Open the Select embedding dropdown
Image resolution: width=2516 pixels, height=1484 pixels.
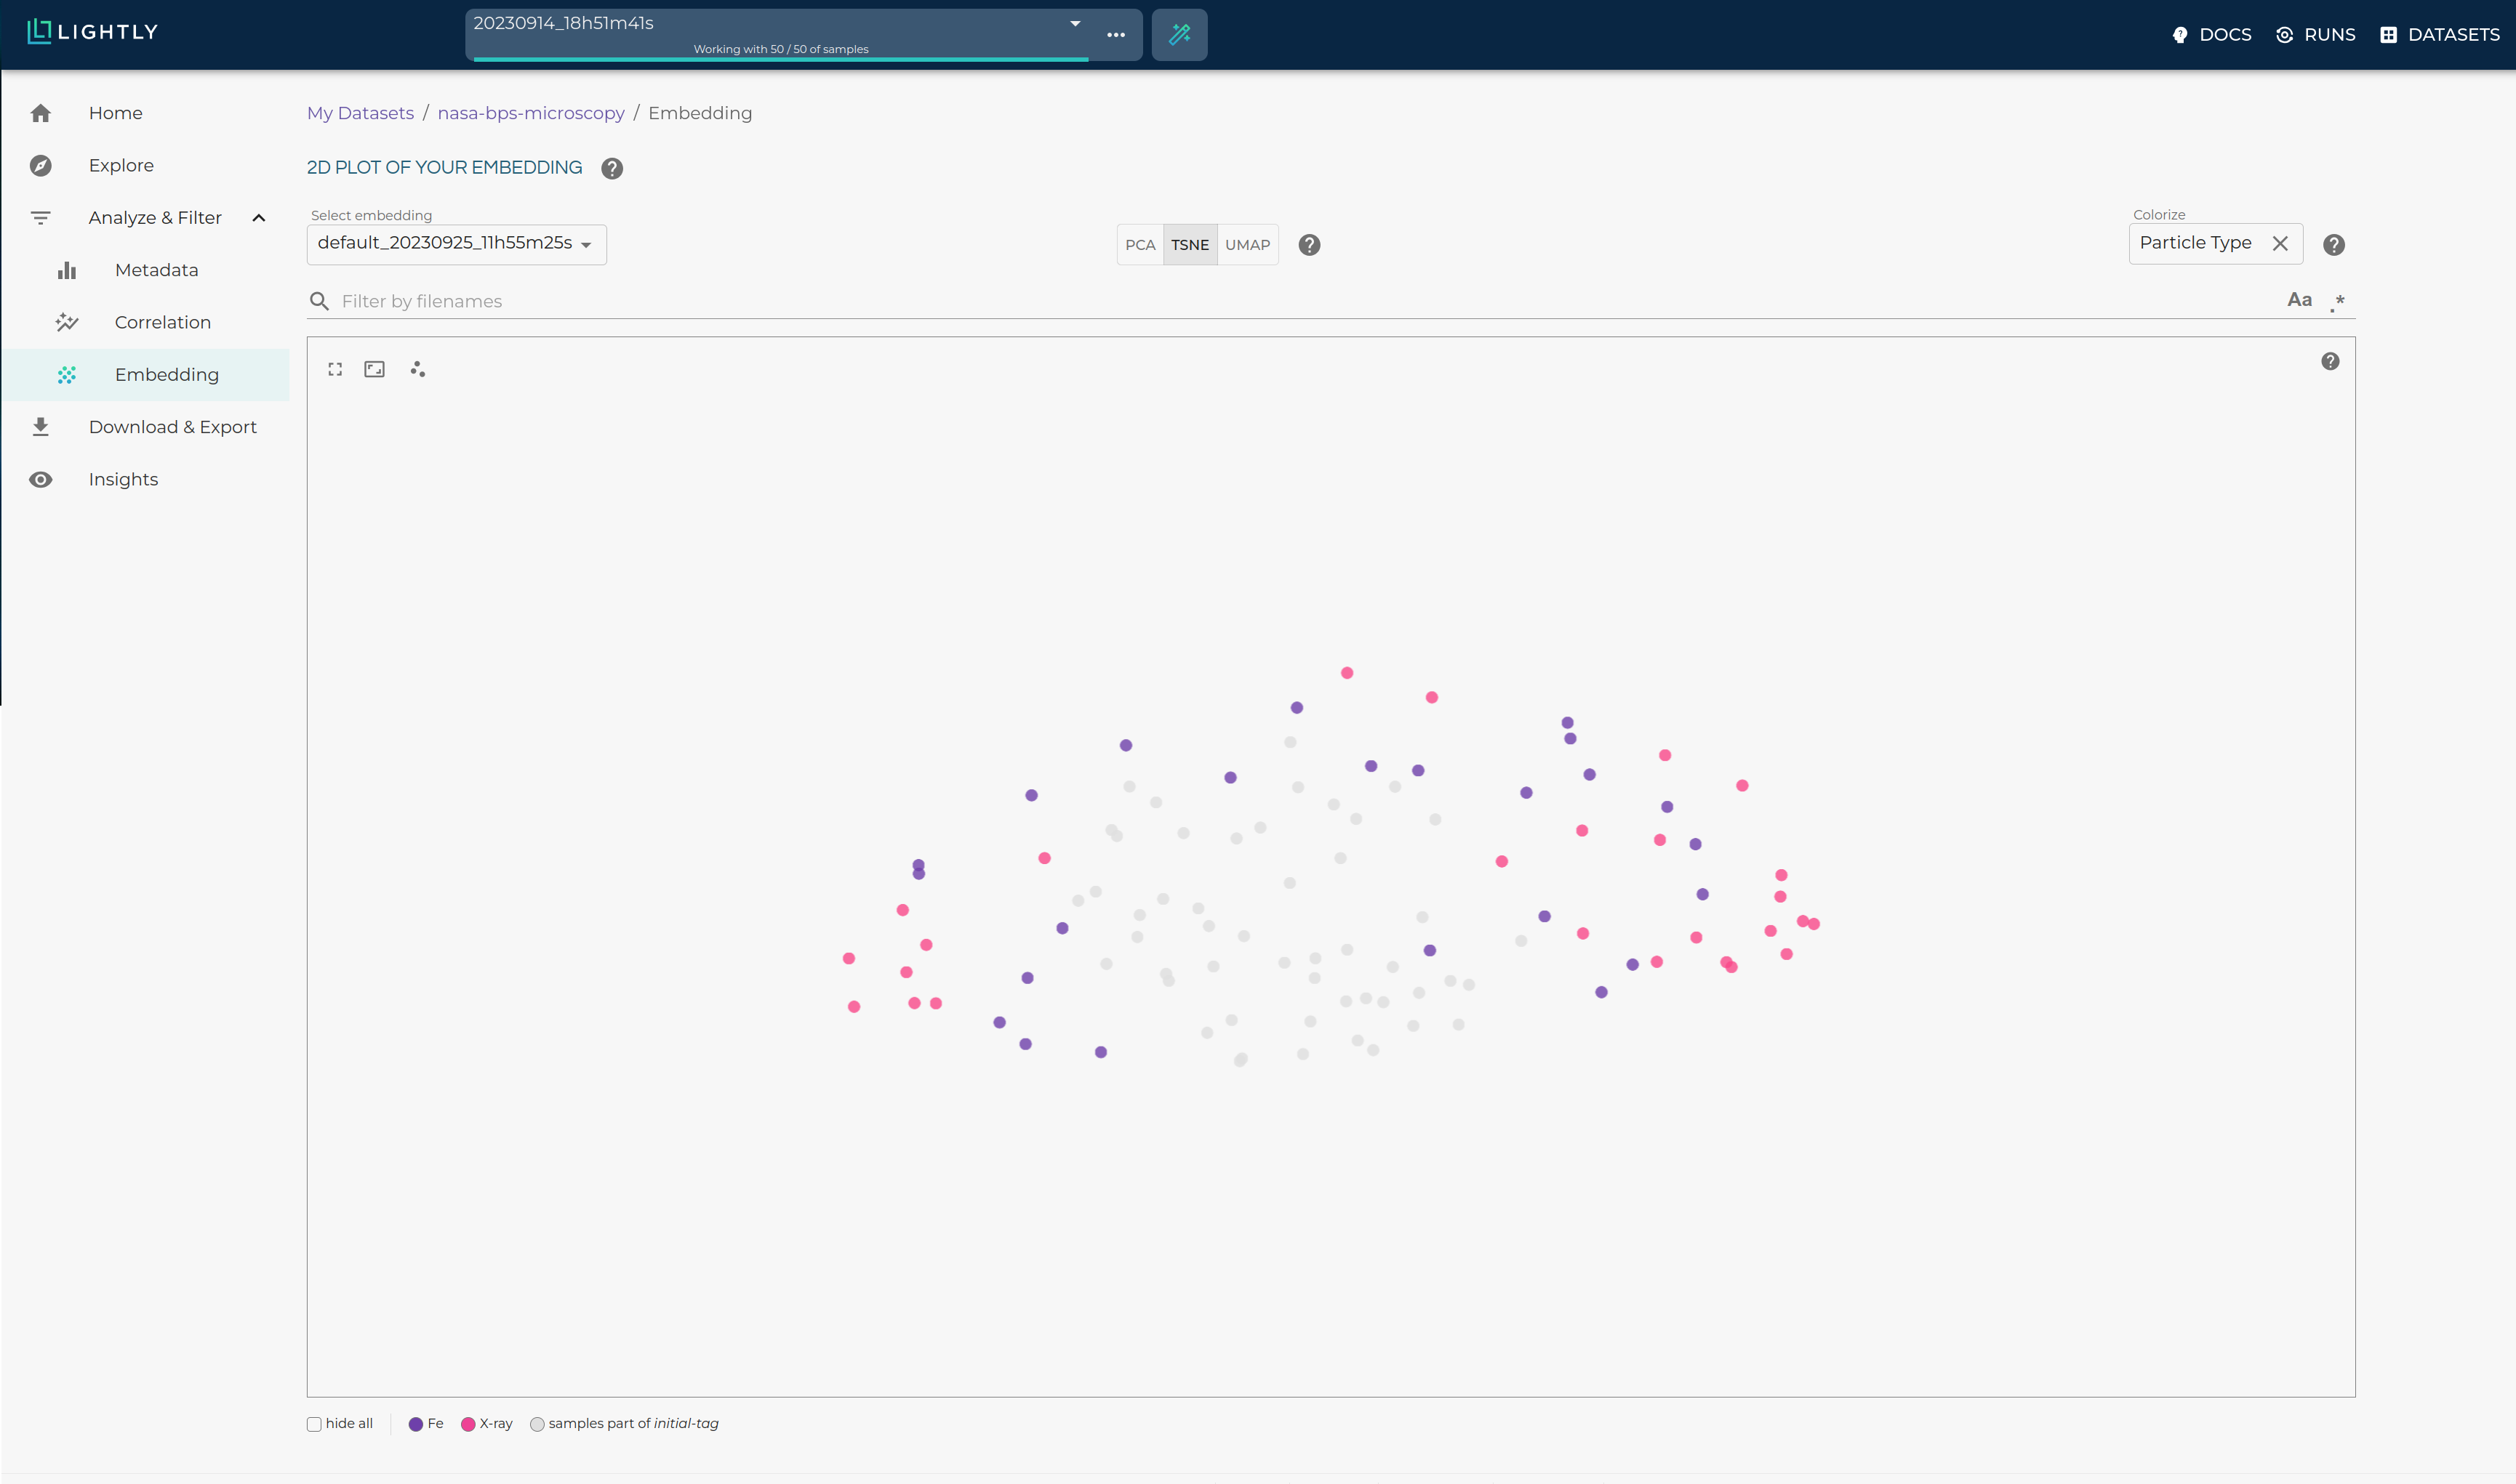456,244
